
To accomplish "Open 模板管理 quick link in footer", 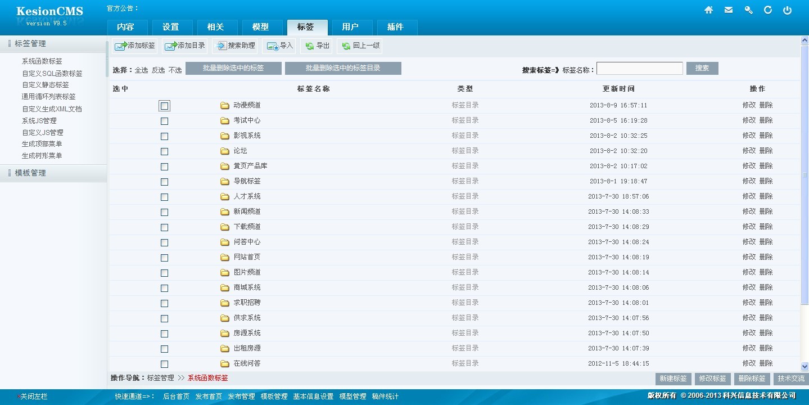I will click(x=274, y=397).
